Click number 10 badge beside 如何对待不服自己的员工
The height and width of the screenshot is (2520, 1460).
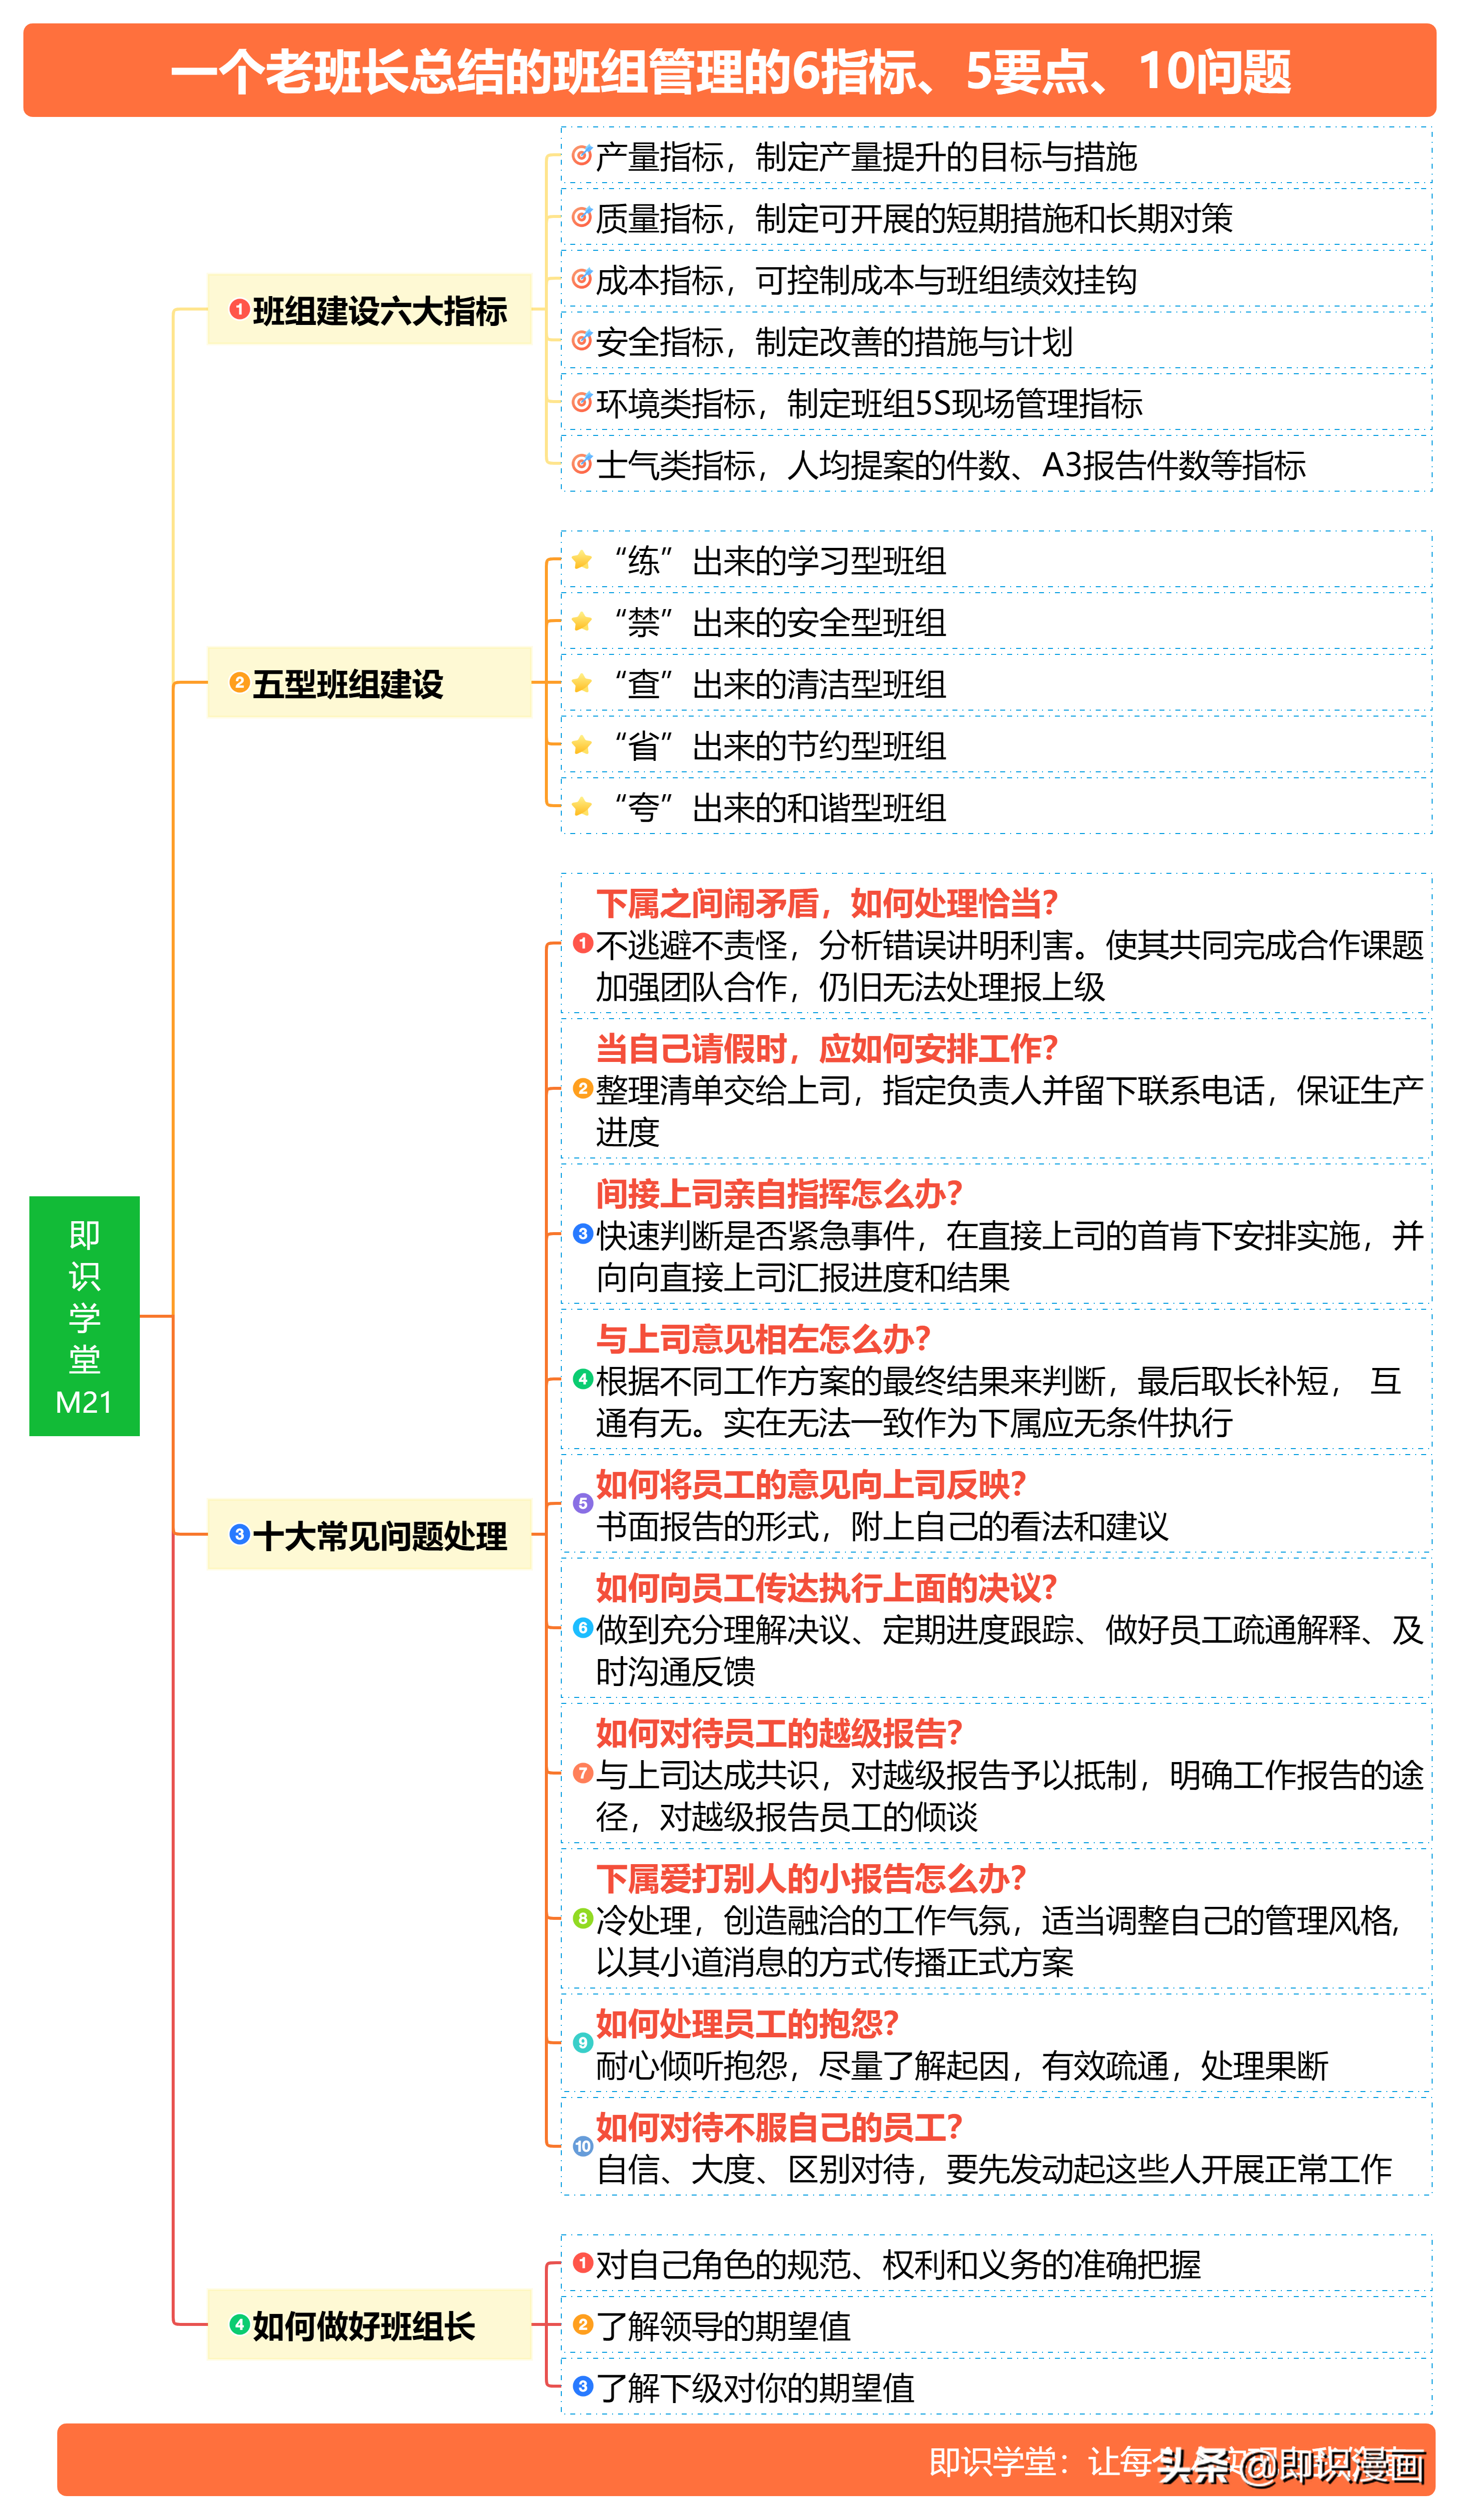click(x=583, y=2146)
